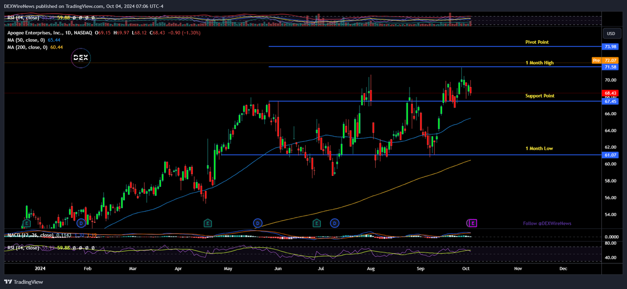Click the Follow @DEXWireNews text
Screen dimensions: 627x289
547,223
